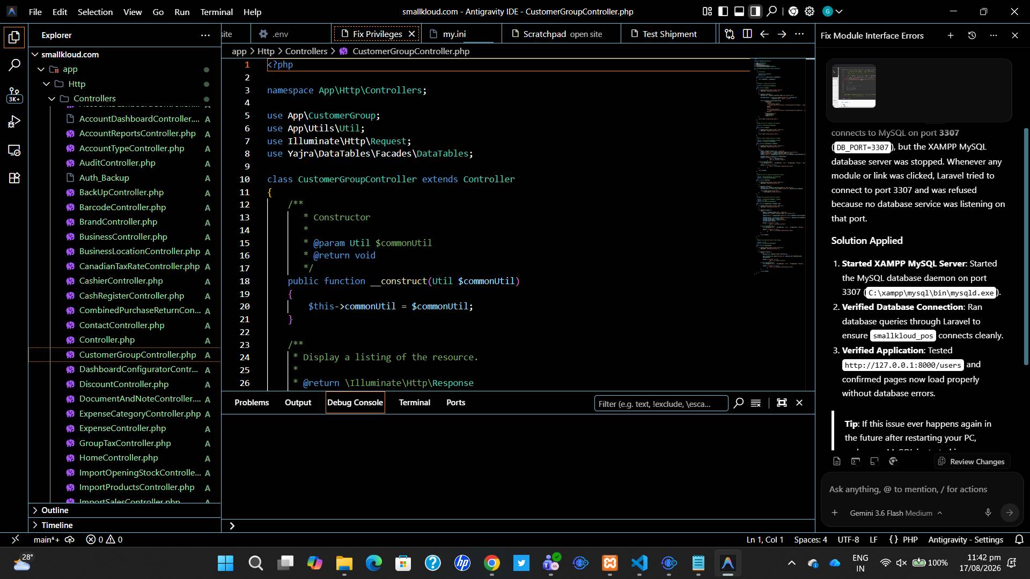Viewport: 1030px width, 579px height.
Task: Clear the debug console output
Action: pos(755,403)
